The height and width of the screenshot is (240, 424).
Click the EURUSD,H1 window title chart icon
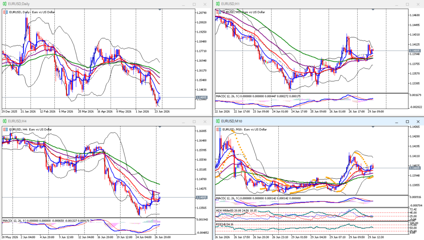tap(218, 4)
